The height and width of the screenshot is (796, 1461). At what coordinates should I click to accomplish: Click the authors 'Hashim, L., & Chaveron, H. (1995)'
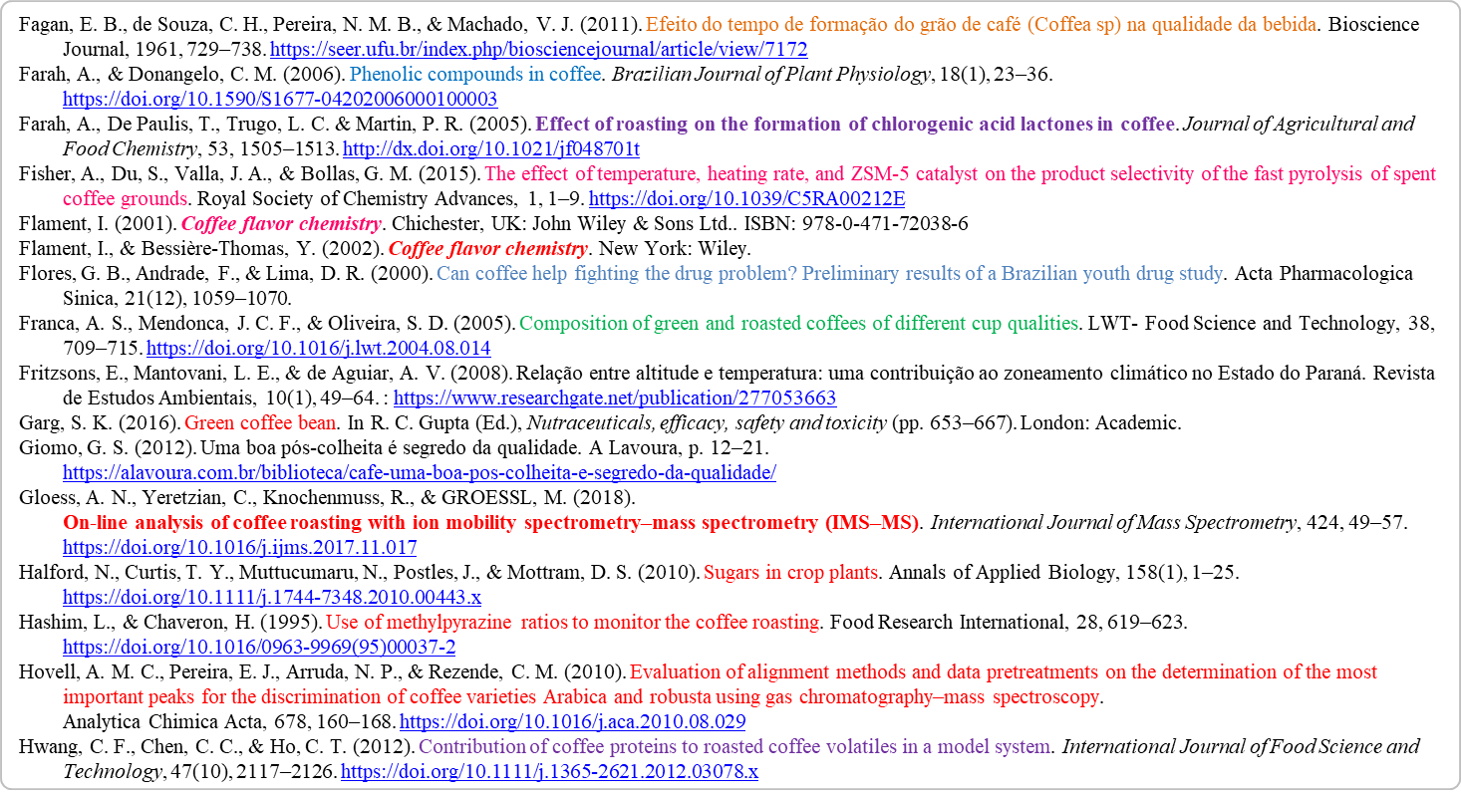point(169,622)
